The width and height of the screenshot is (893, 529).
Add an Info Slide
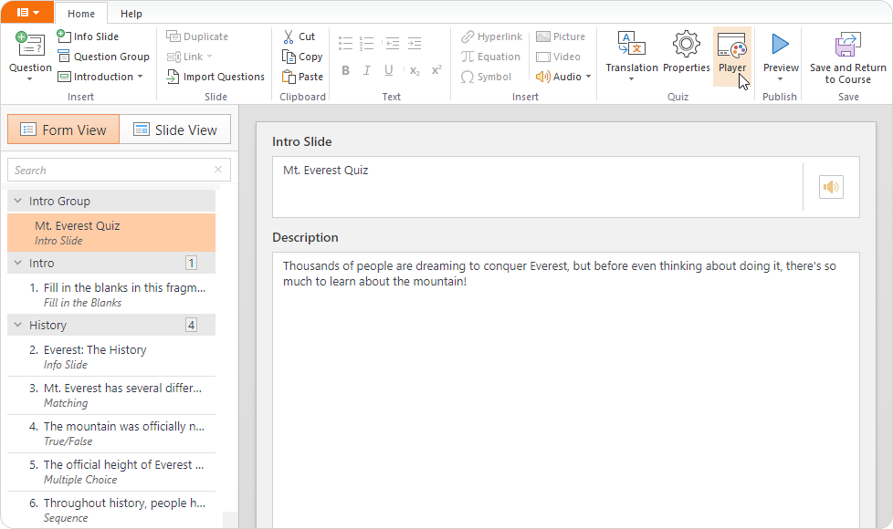(88, 36)
